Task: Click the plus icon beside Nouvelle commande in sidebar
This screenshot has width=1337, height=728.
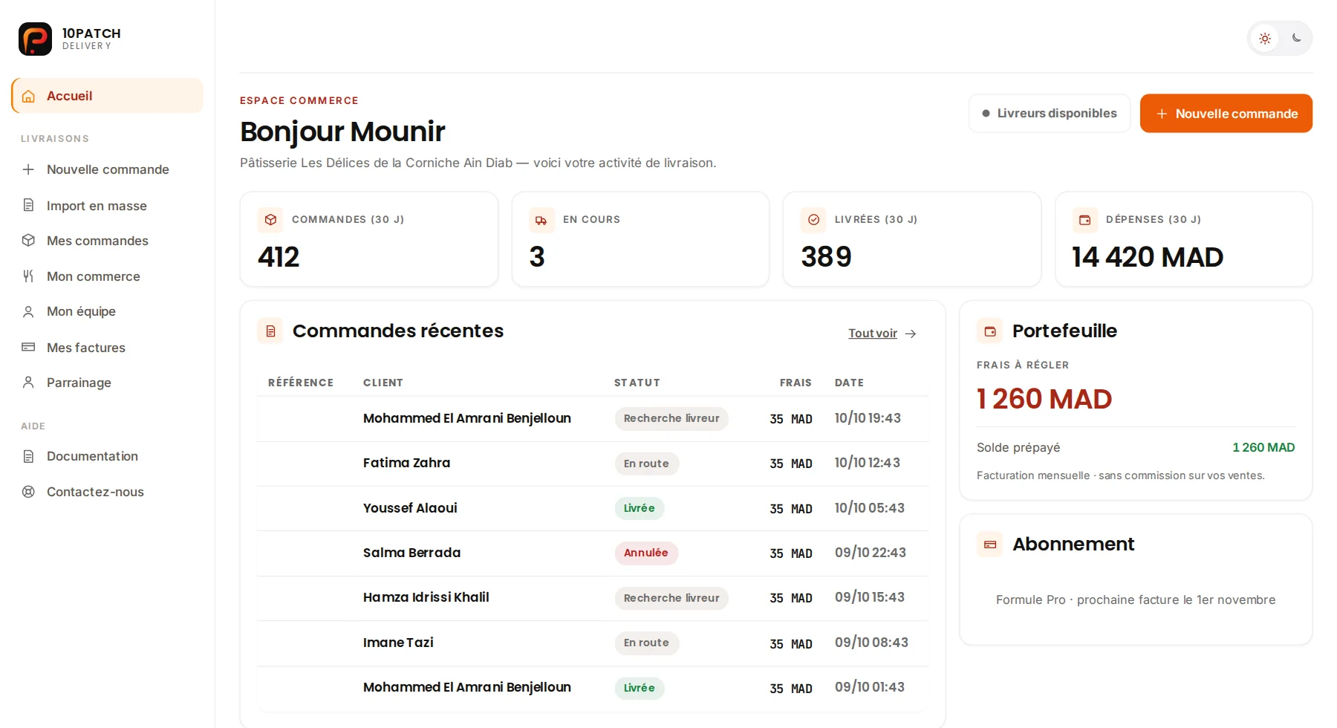Action: (x=28, y=169)
